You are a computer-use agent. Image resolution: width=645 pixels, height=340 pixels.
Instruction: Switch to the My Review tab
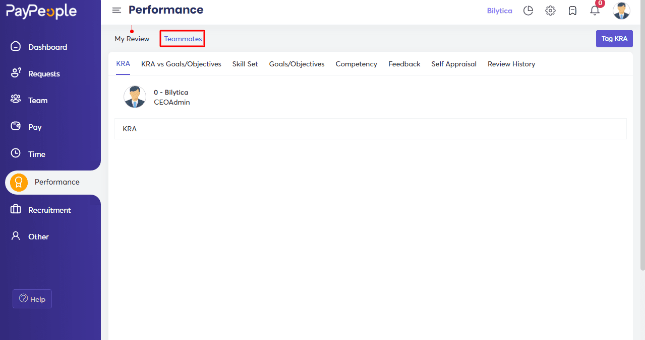pyautogui.click(x=132, y=39)
